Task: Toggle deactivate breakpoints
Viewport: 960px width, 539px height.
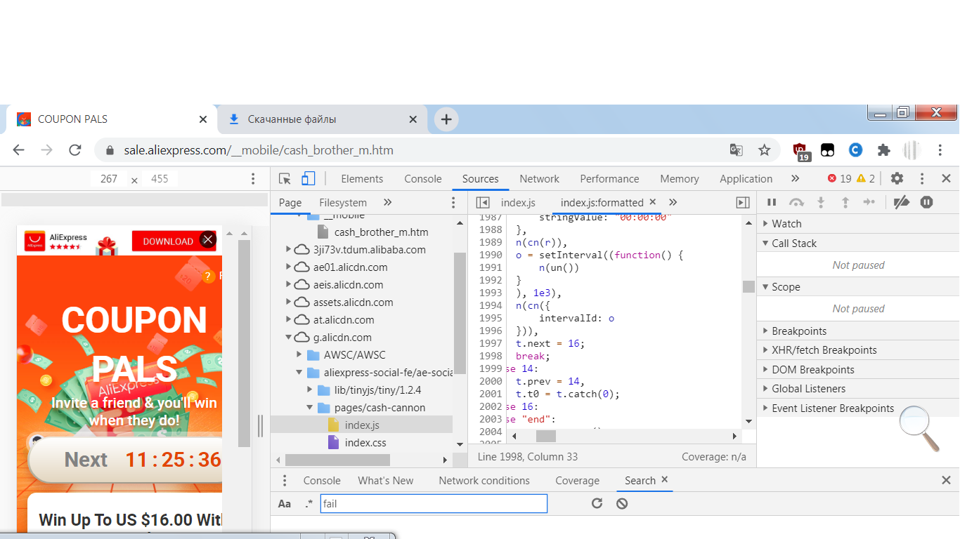Action: point(902,202)
